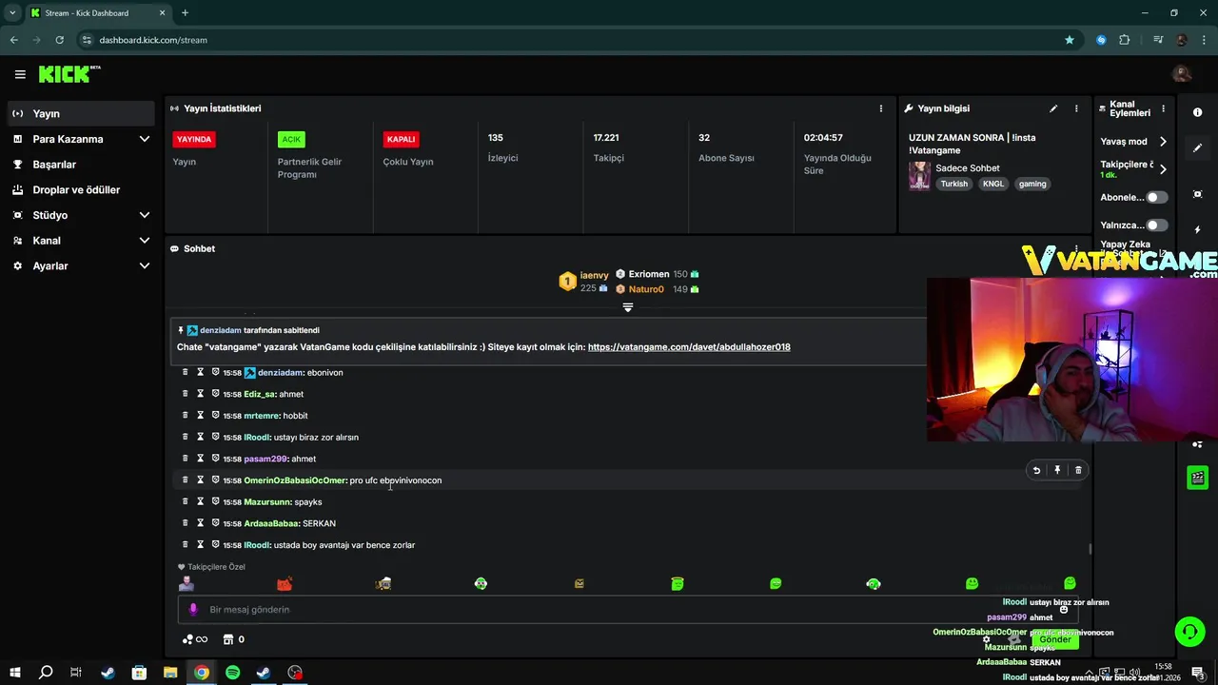Open Spotify from the taskbar
This screenshot has height=685, width=1218.
pyautogui.click(x=233, y=673)
